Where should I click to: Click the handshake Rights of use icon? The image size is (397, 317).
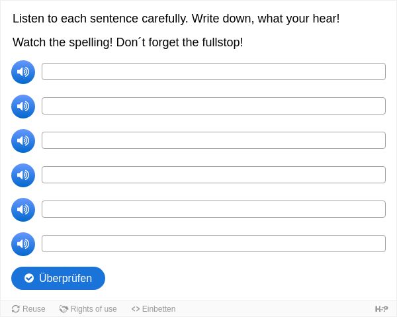(x=64, y=309)
